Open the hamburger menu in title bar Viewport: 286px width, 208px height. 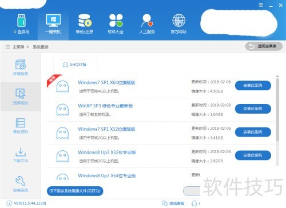[x=261, y=5]
